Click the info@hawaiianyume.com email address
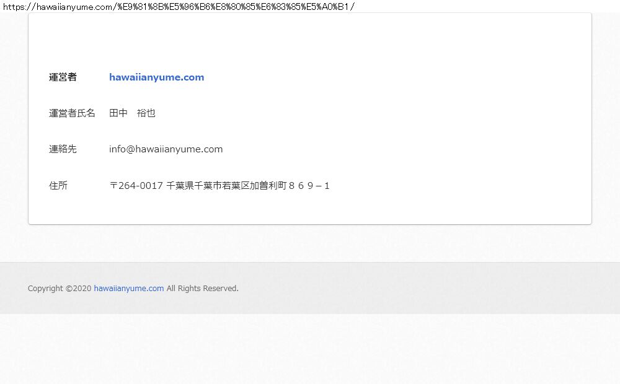 (166, 149)
